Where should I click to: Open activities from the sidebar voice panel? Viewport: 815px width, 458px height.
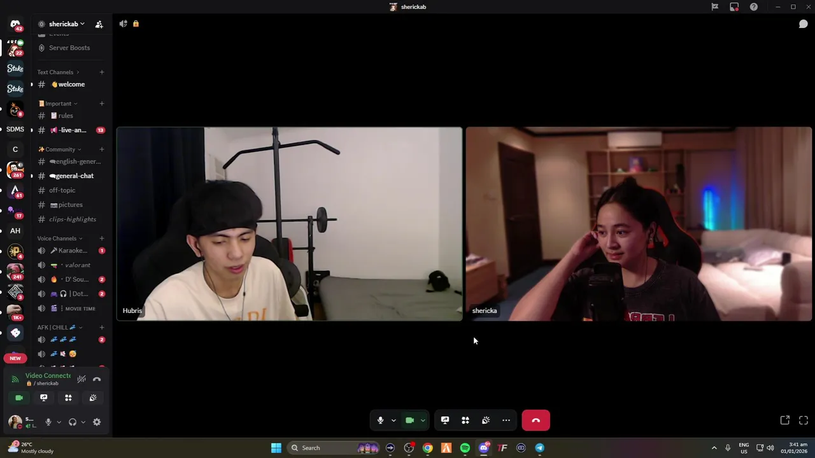tap(68, 398)
